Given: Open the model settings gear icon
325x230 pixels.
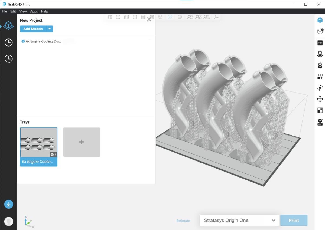Looking at the screenshot, I should tap(320, 65).
